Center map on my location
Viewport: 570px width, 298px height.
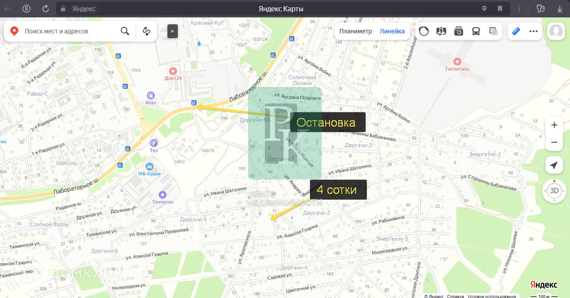[x=554, y=165]
